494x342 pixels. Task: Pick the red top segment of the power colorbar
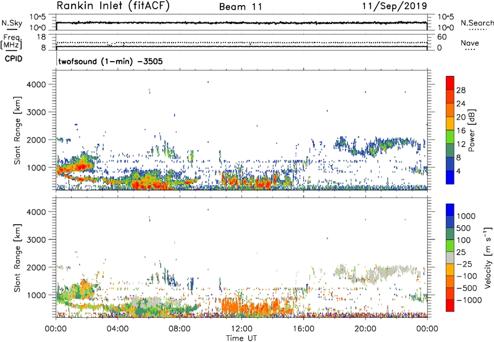click(450, 83)
